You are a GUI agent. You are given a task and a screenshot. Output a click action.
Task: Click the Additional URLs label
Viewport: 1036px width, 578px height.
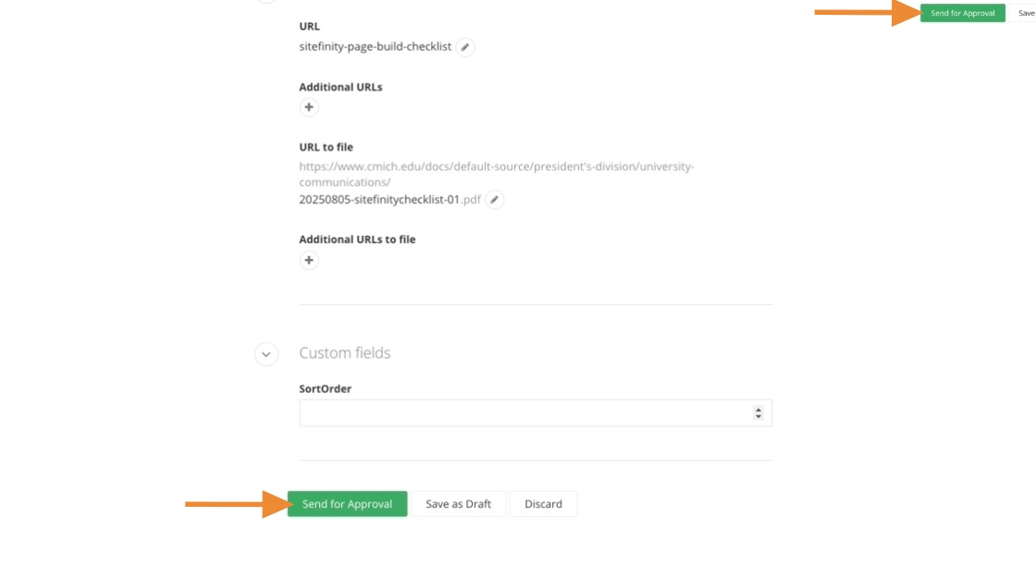tap(340, 87)
